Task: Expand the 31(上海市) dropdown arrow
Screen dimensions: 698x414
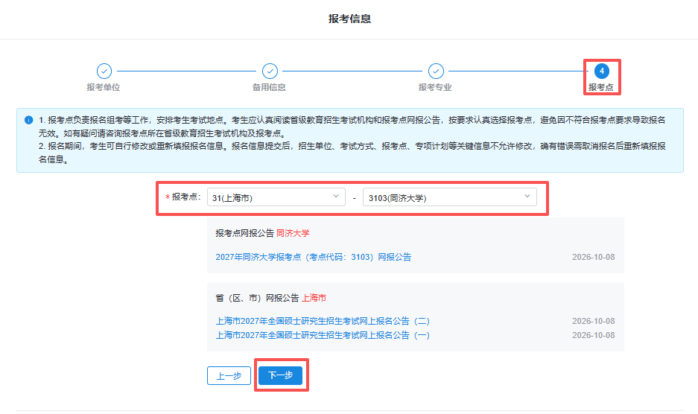Action: (x=336, y=197)
